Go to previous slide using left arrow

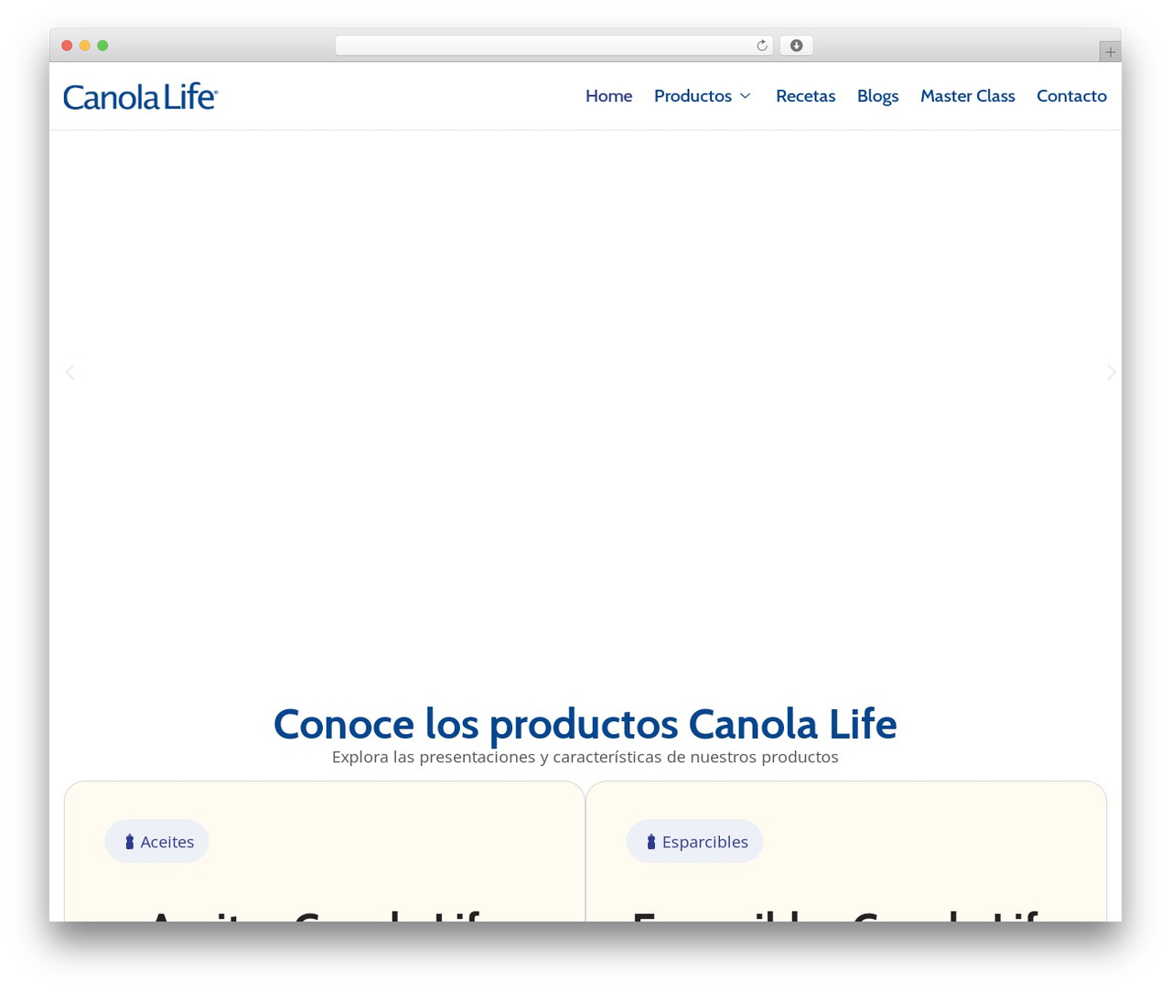[70, 372]
